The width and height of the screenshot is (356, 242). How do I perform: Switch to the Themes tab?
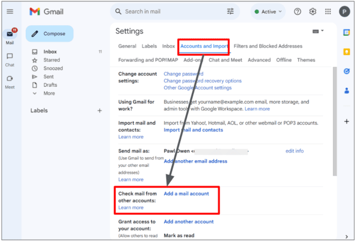pyautogui.click(x=306, y=60)
